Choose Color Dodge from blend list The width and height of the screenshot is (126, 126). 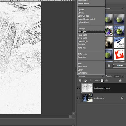coord(83,16)
